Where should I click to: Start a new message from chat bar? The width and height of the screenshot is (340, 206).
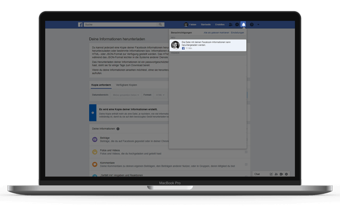point(271,174)
